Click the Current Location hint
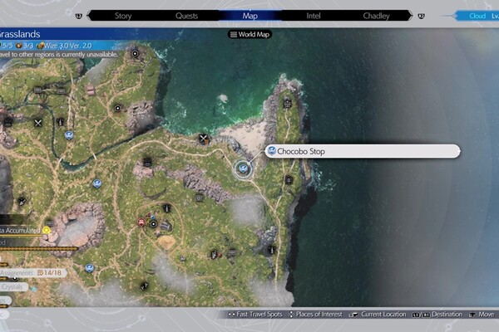 coord(378,315)
